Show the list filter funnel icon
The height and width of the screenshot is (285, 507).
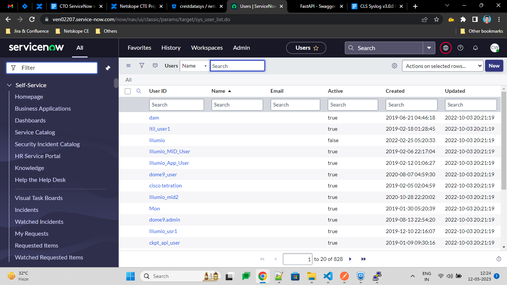click(141, 66)
